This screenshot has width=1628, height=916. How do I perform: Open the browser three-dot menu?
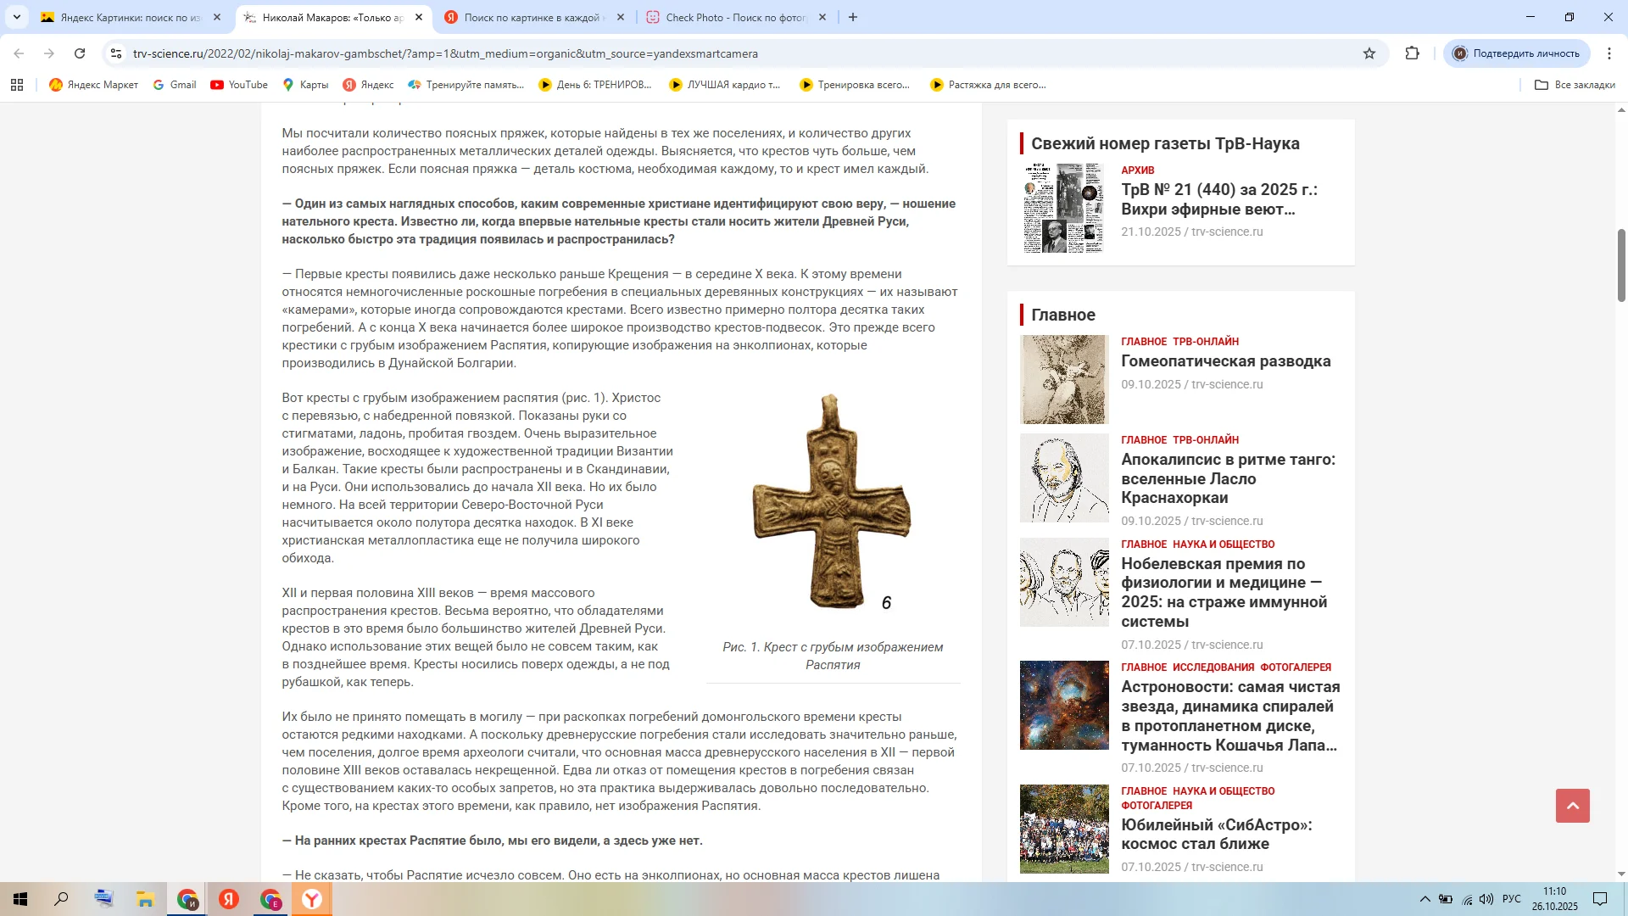pyautogui.click(x=1609, y=53)
